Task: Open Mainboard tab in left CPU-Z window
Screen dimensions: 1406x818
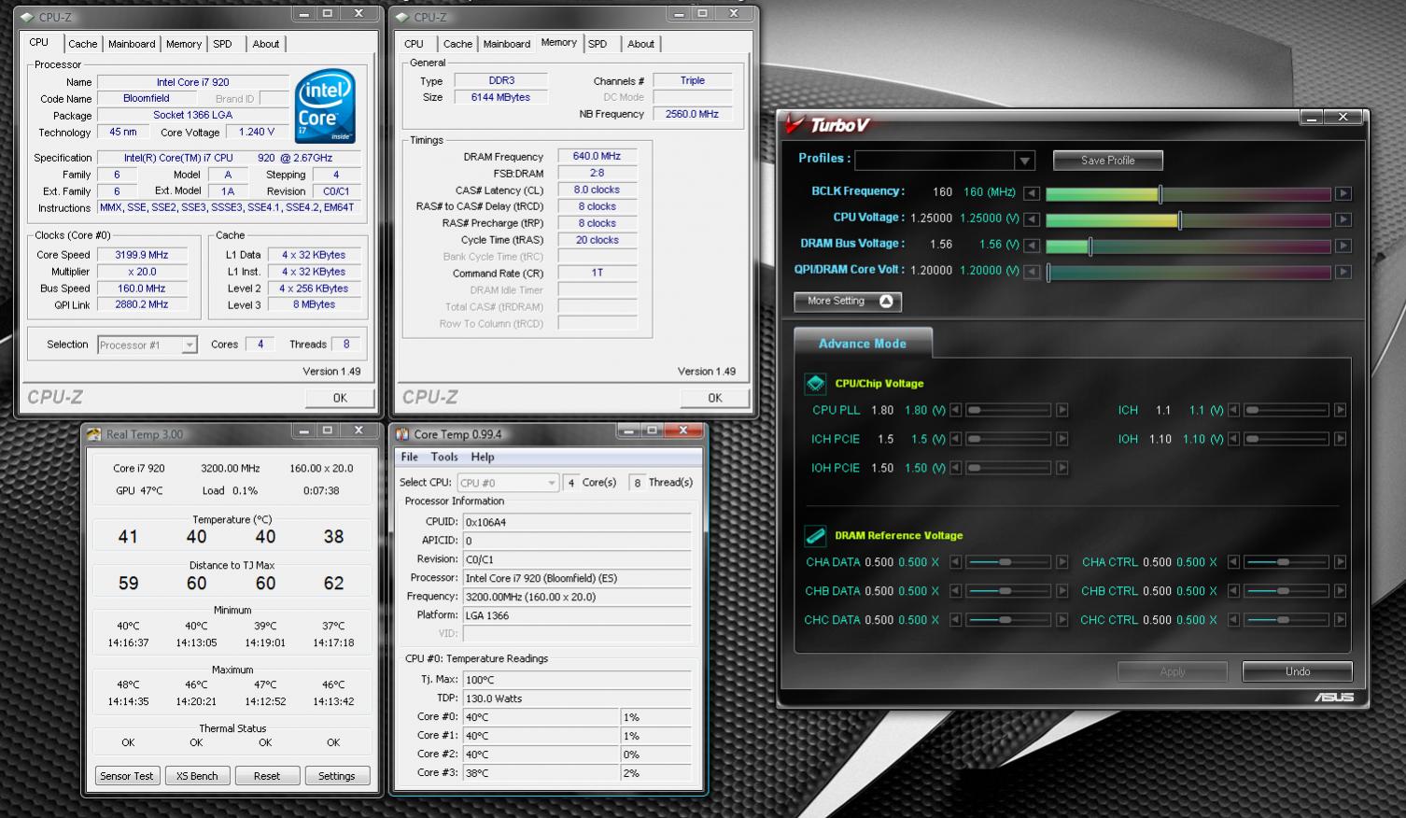Action: (x=132, y=44)
